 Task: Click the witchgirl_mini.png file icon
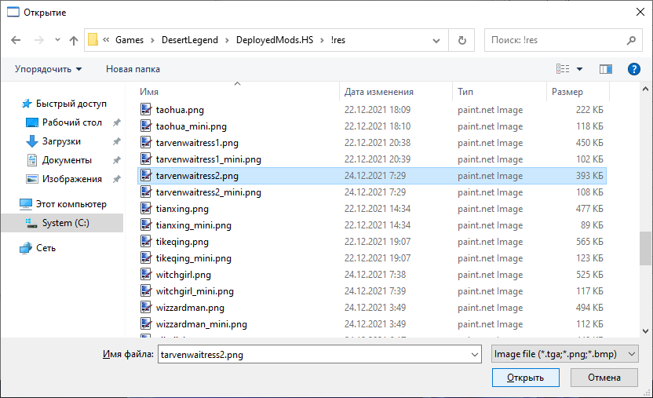click(146, 291)
